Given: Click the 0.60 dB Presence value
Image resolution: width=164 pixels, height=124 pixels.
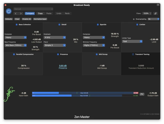Looking at the screenshot, I should pyautogui.click(x=63, y=66).
